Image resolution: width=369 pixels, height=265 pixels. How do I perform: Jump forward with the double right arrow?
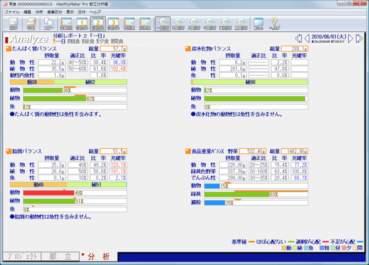pos(359,39)
